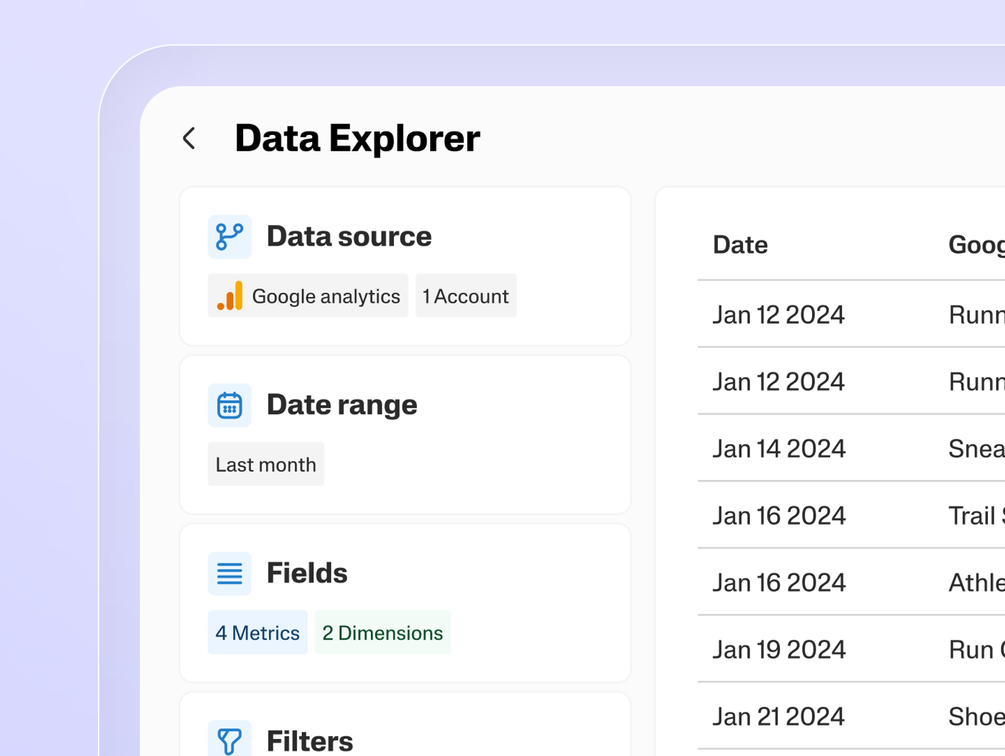Click the Date column header
Screen dimensions: 1005x756
pos(740,245)
